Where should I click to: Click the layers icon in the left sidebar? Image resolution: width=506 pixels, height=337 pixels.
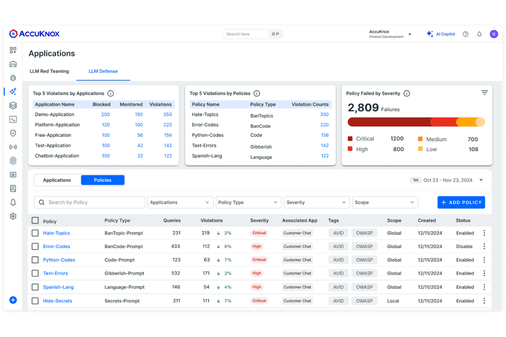(13, 105)
